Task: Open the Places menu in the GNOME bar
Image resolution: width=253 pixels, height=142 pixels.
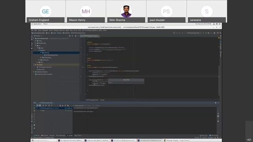Action: pos(45,24)
